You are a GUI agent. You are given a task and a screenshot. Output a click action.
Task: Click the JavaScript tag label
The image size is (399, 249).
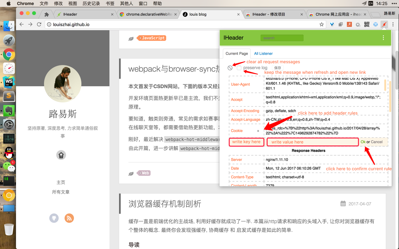(x=151, y=38)
